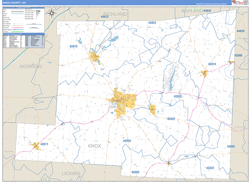
Task: Click ZIP code label 43843
Action: click(x=231, y=147)
